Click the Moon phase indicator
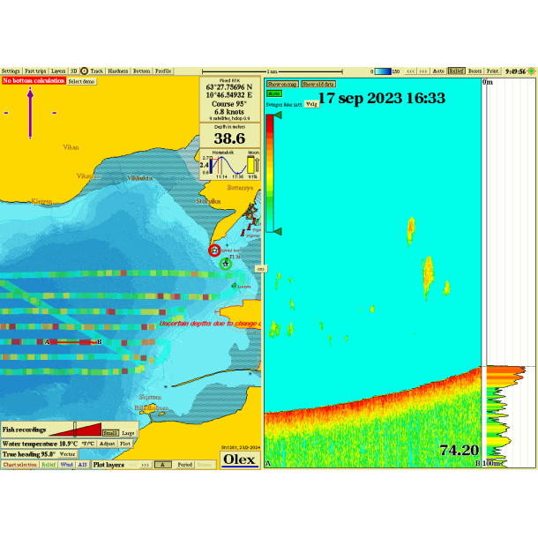The width and height of the screenshot is (538, 538). pos(253,164)
